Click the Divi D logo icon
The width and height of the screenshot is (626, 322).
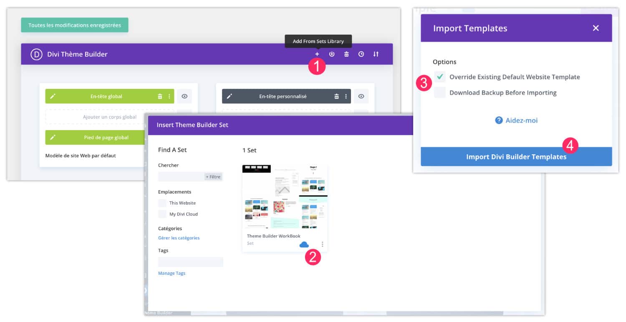(36, 54)
